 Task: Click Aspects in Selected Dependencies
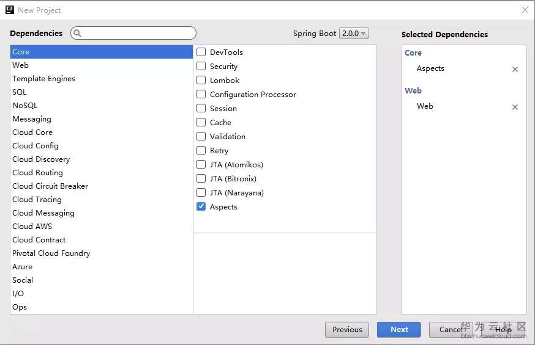click(x=430, y=68)
